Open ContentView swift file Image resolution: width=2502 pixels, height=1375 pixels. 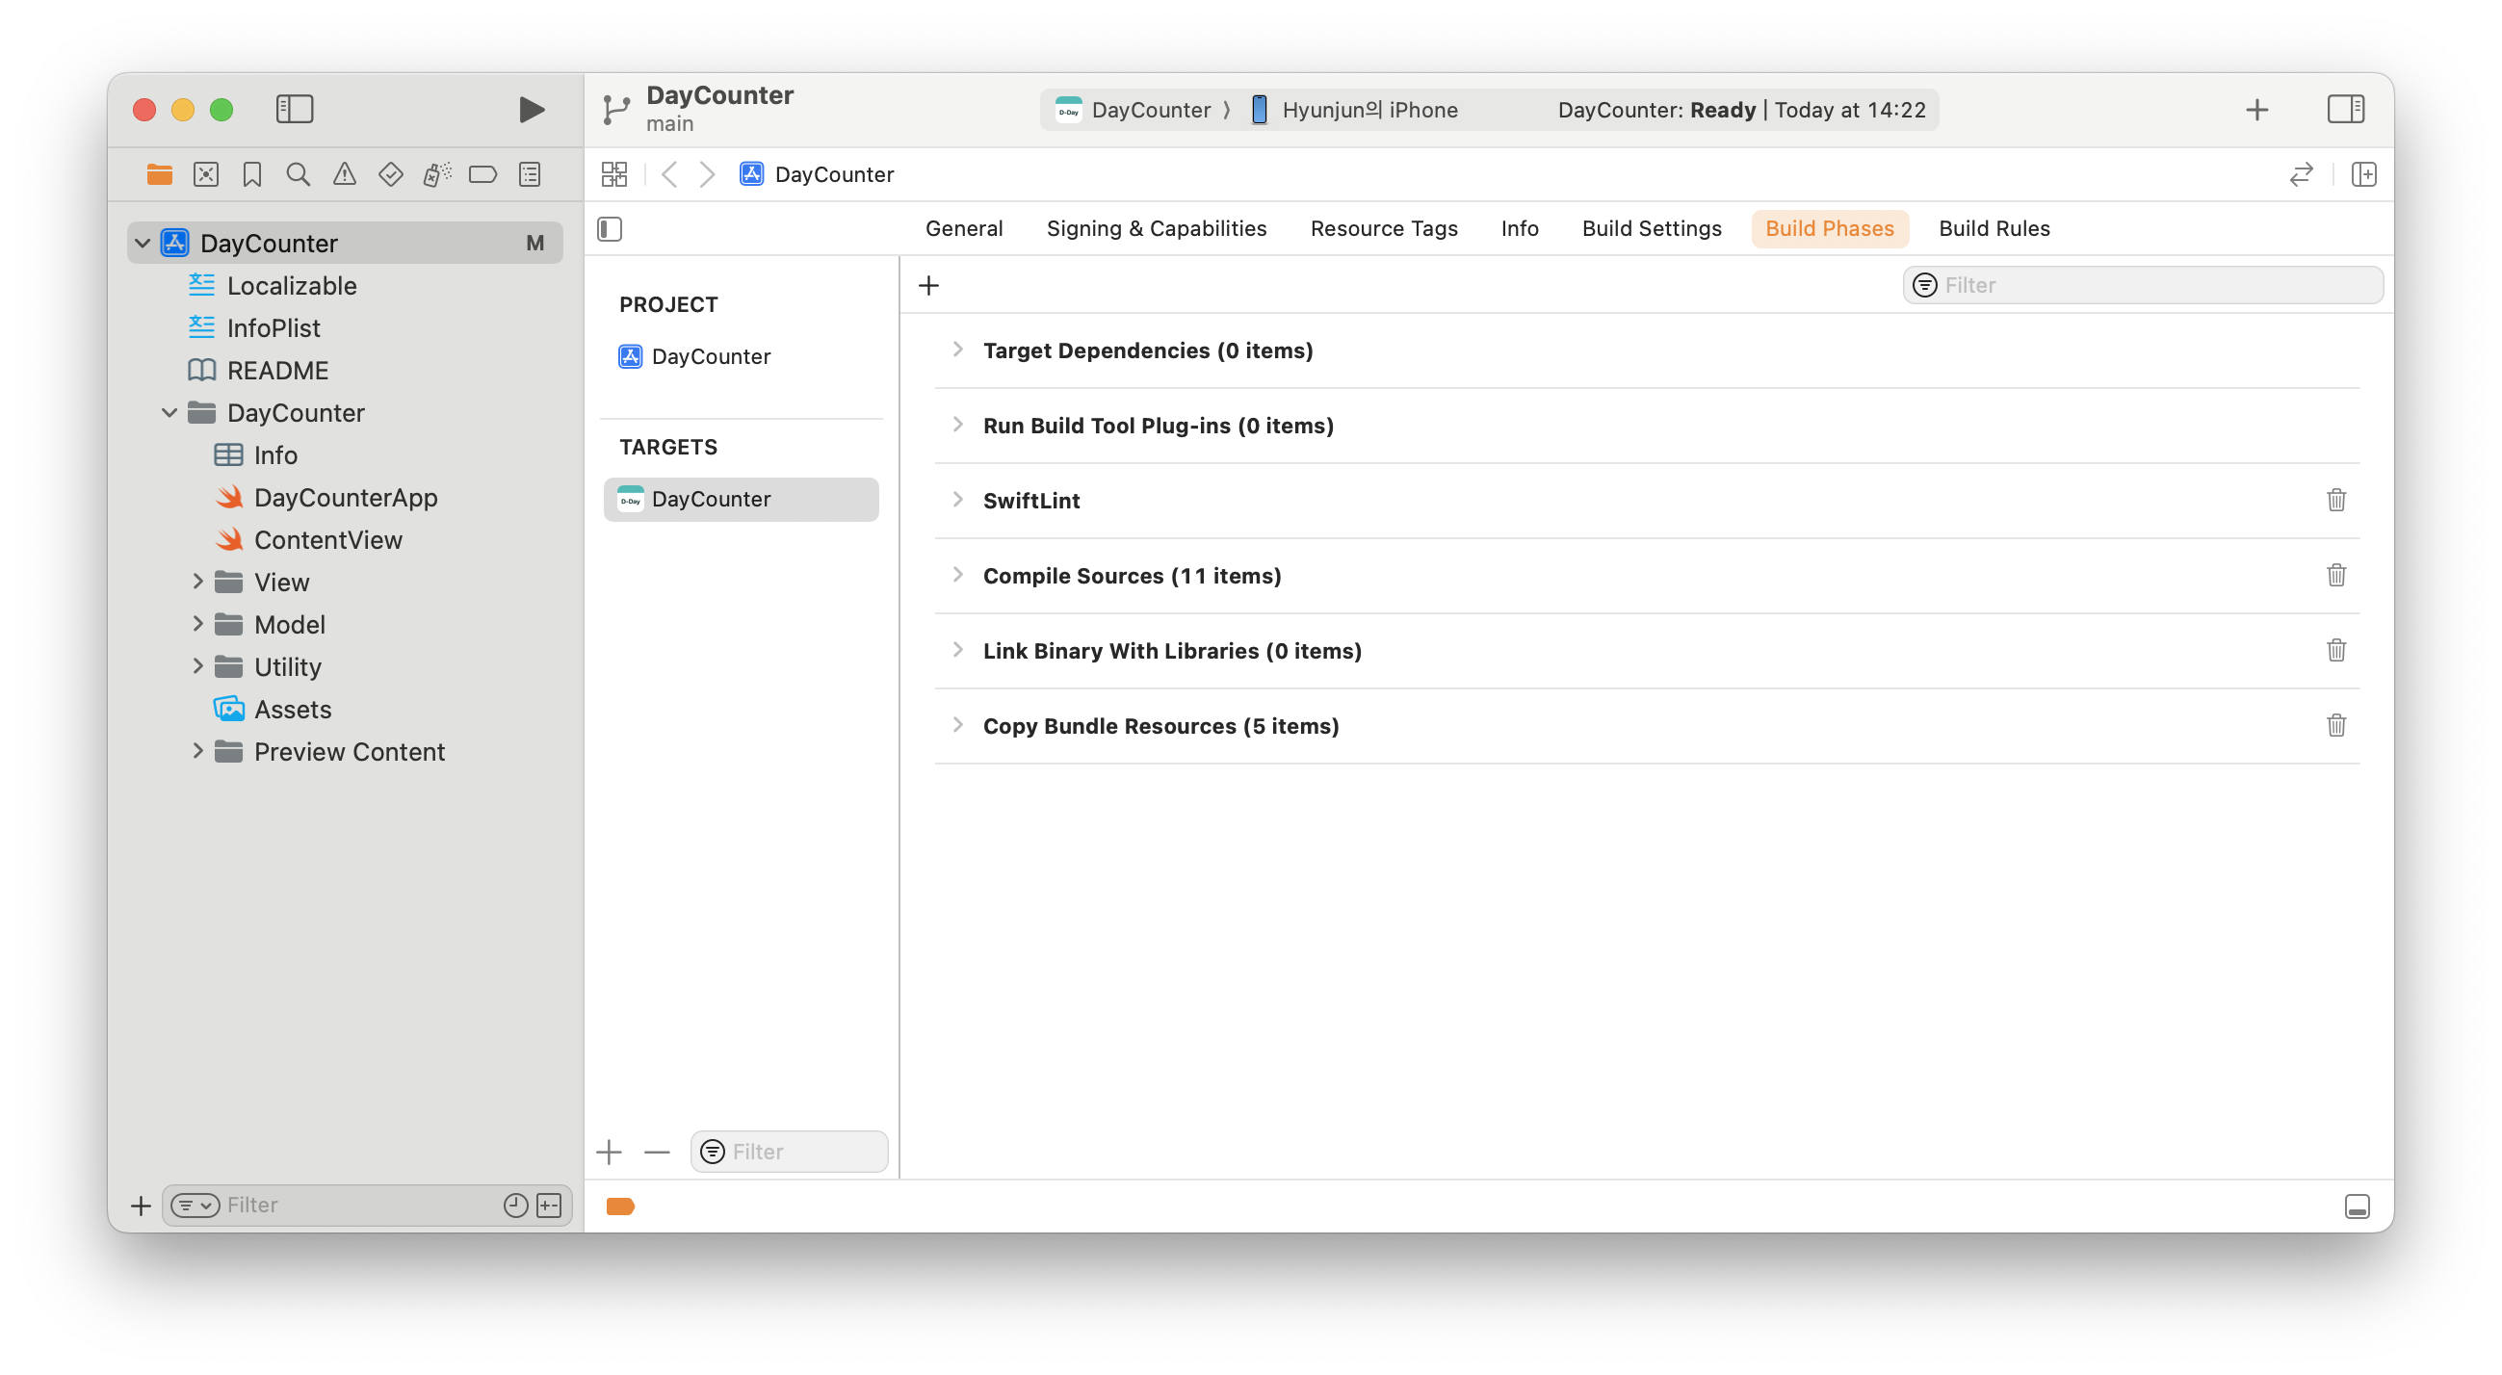(327, 540)
